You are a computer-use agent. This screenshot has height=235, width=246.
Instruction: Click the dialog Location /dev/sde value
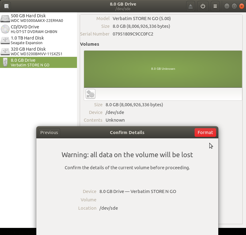pyautogui.click(x=109, y=208)
